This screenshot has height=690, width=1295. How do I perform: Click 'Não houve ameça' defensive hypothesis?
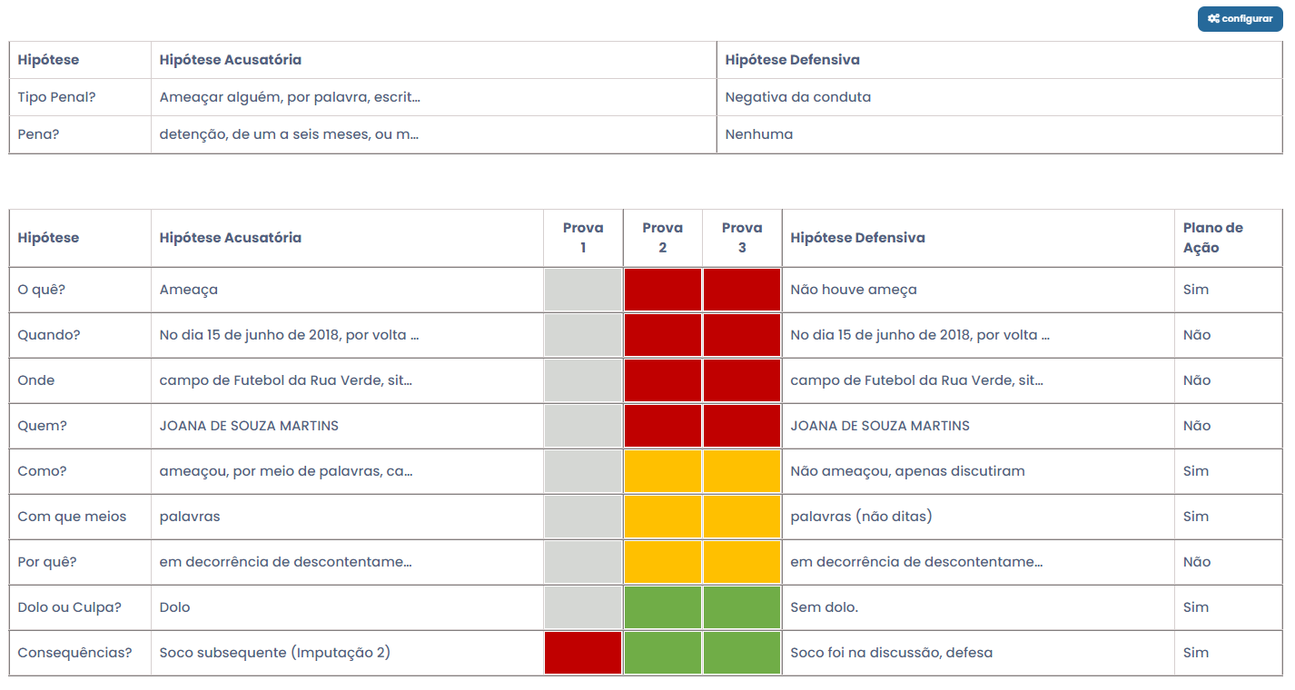pos(853,290)
